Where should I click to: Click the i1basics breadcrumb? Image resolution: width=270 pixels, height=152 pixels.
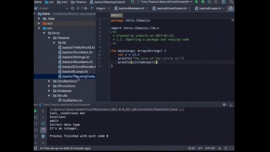click(x=78, y=2)
